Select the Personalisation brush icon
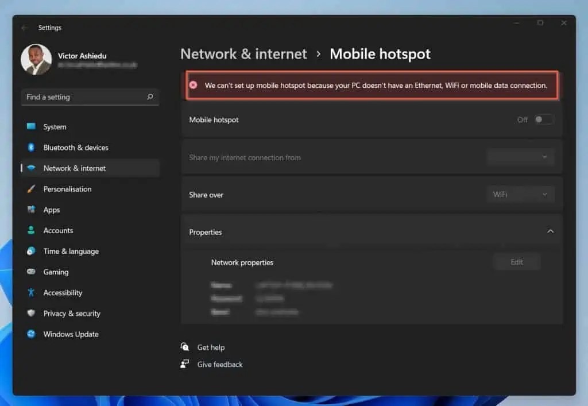 point(32,189)
